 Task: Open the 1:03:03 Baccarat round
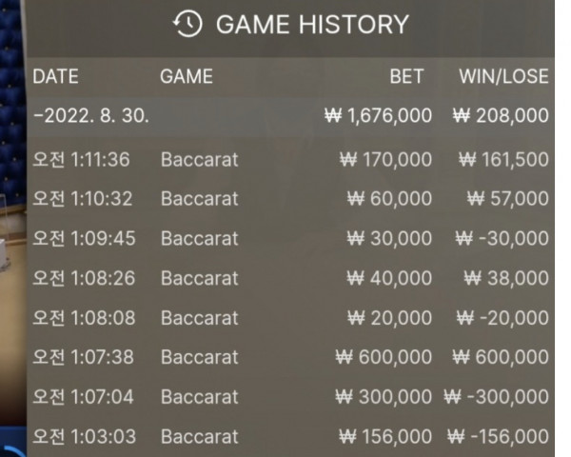199,436
